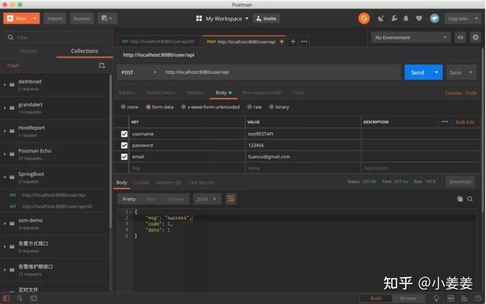Image resolution: width=486 pixels, height=304 pixels.
Task: Open the Send button dropdown arrow
Action: (436, 72)
